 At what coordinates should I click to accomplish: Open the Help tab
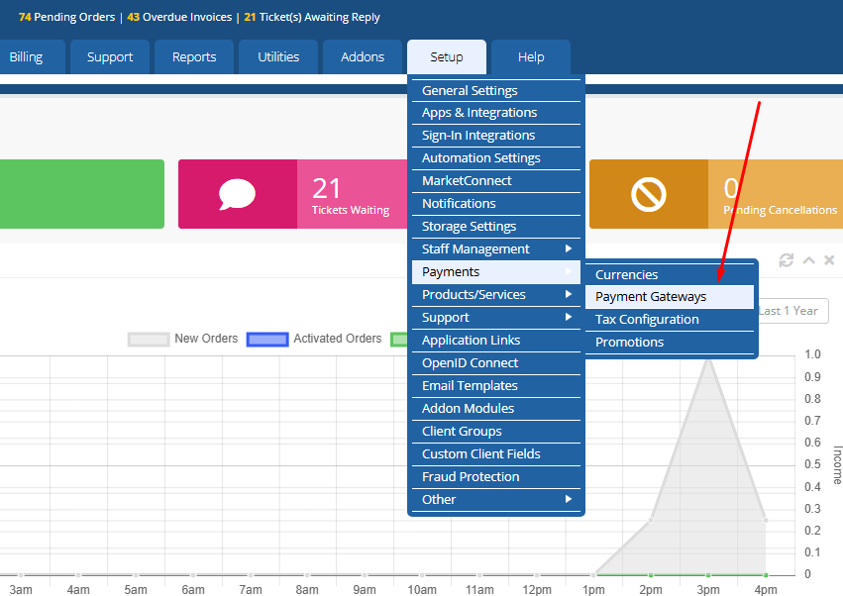tap(531, 57)
